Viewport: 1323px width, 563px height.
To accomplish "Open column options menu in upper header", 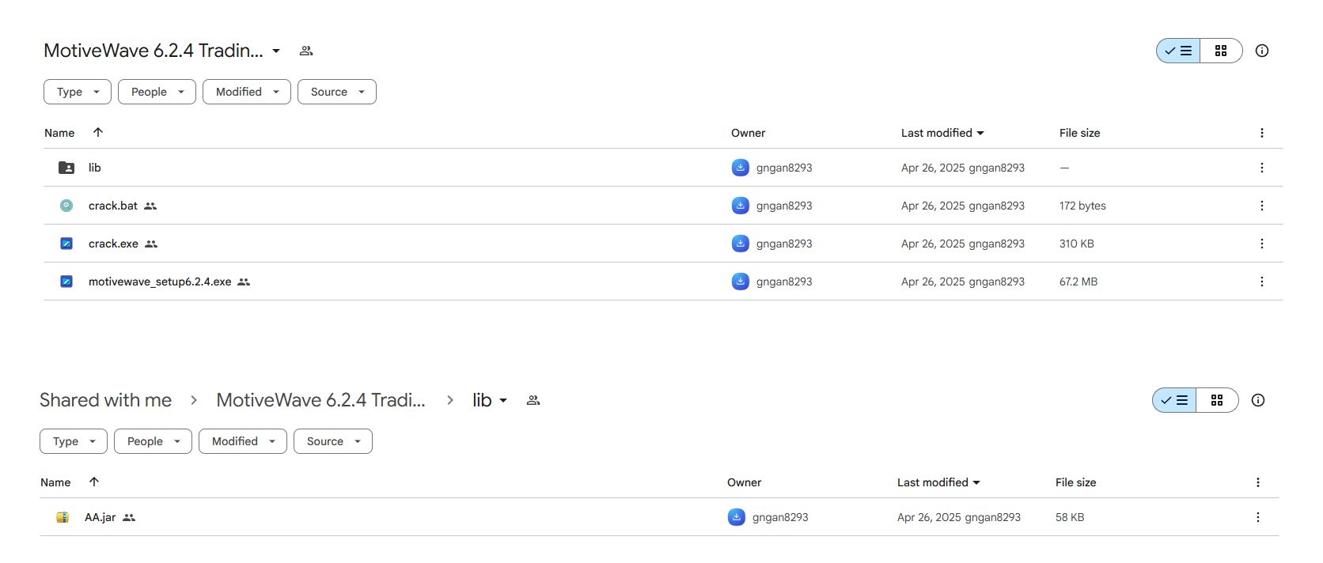I will pos(1262,133).
